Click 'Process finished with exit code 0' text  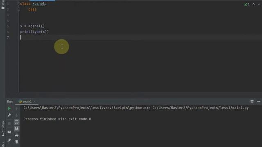click(57, 119)
